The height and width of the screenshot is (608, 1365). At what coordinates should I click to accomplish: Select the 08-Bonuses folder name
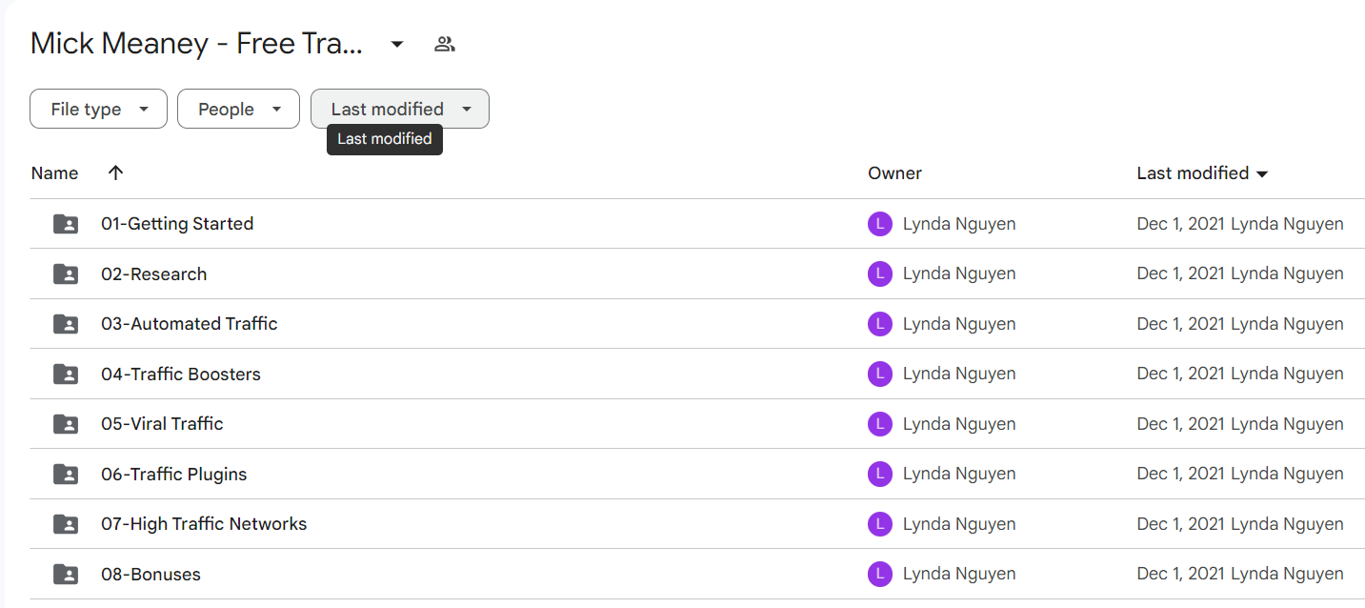tap(151, 575)
